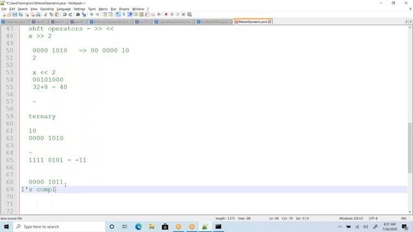Viewport: 413px width, 232px height.
Task: Click the Start Recording macro icon
Action: 166,14
